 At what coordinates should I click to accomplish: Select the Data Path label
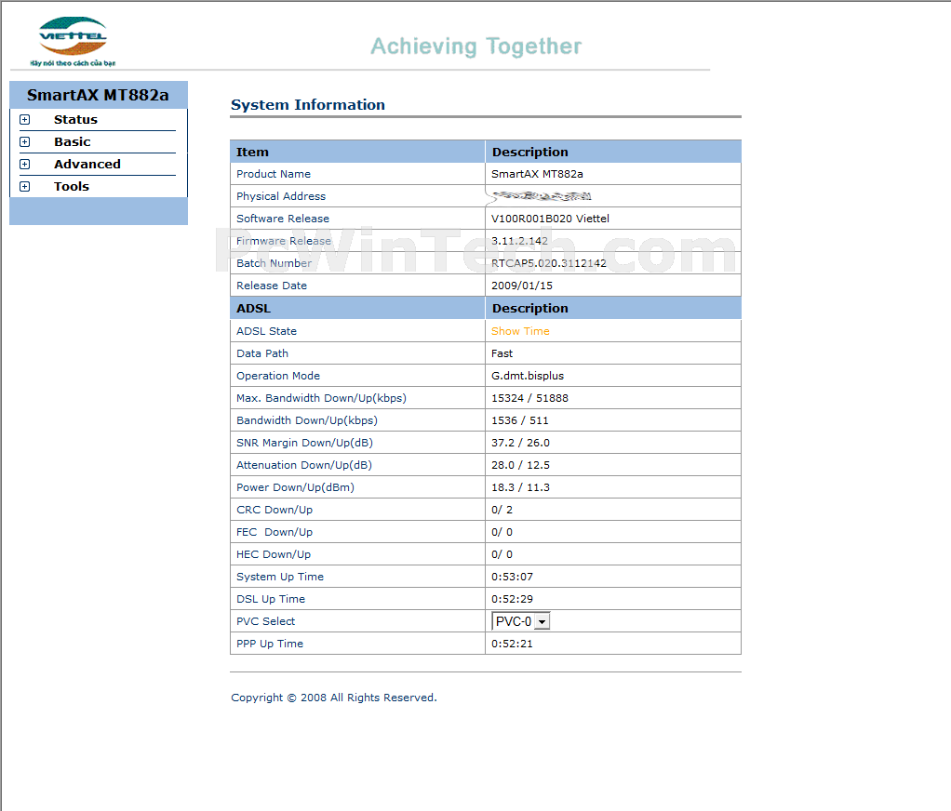coord(262,353)
